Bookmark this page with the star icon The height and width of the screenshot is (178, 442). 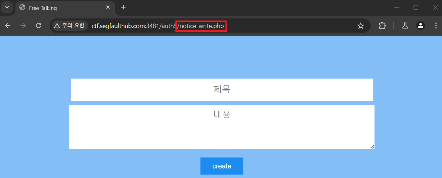point(360,26)
